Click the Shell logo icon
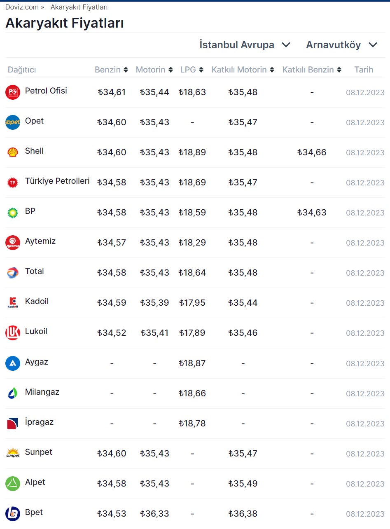The width and height of the screenshot is (390, 529). [x=13, y=152]
